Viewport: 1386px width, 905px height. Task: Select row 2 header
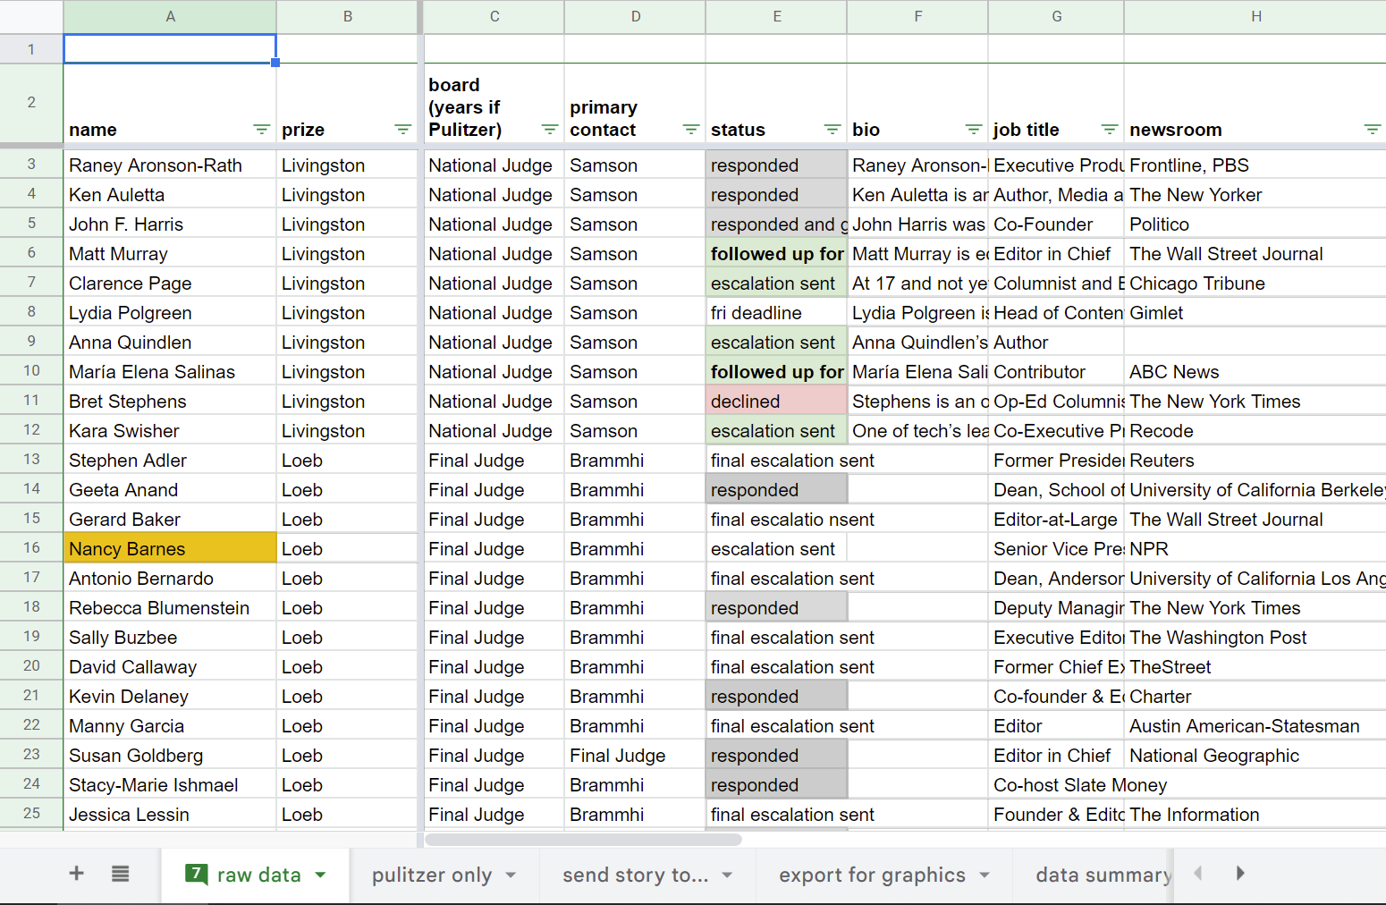(x=31, y=103)
